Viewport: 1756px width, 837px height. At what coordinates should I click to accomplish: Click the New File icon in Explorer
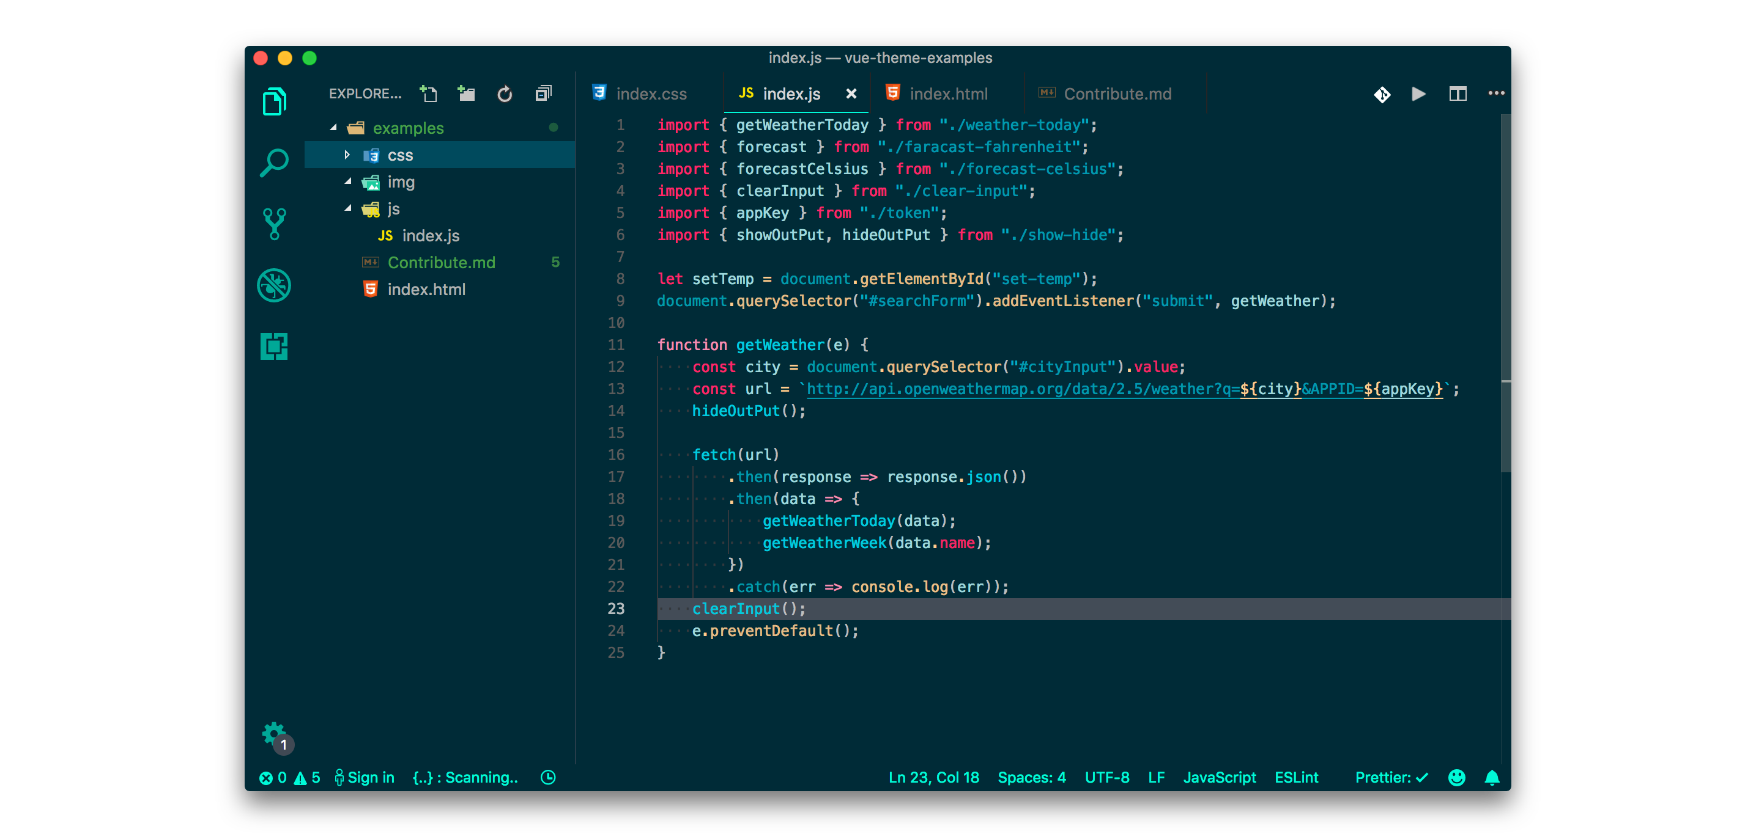coord(429,94)
